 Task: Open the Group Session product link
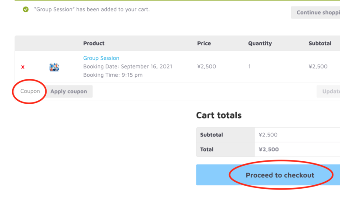coord(101,58)
